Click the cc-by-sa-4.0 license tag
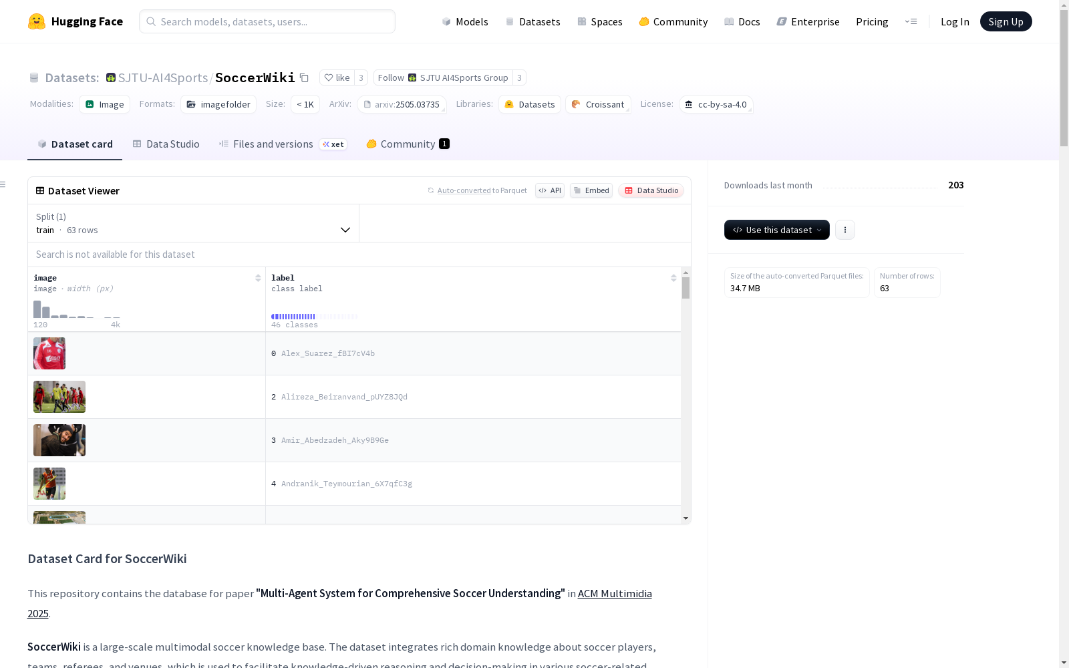 [716, 104]
